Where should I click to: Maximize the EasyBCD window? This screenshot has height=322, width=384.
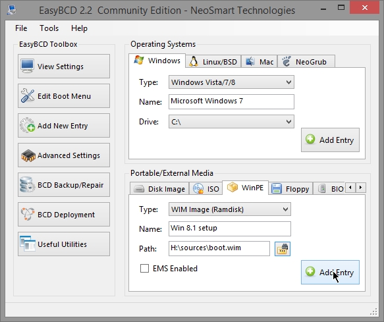341,7
